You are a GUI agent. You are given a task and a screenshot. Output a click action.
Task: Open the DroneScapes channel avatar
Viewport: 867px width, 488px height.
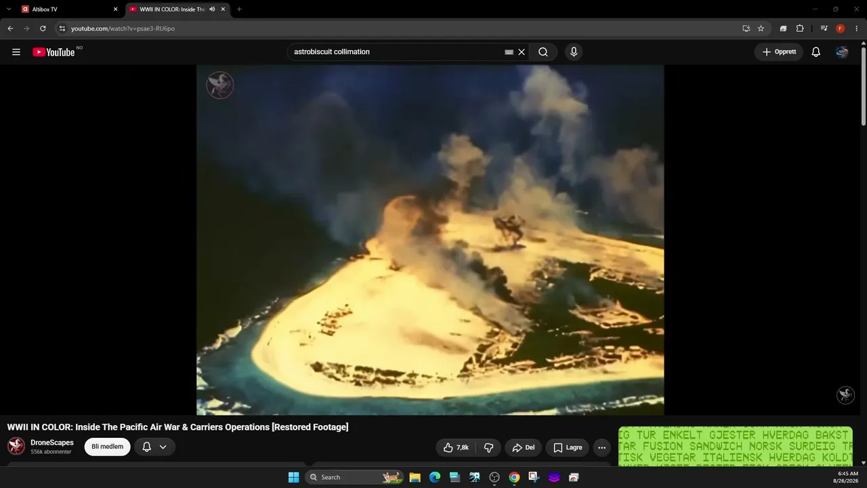pyautogui.click(x=16, y=447)
